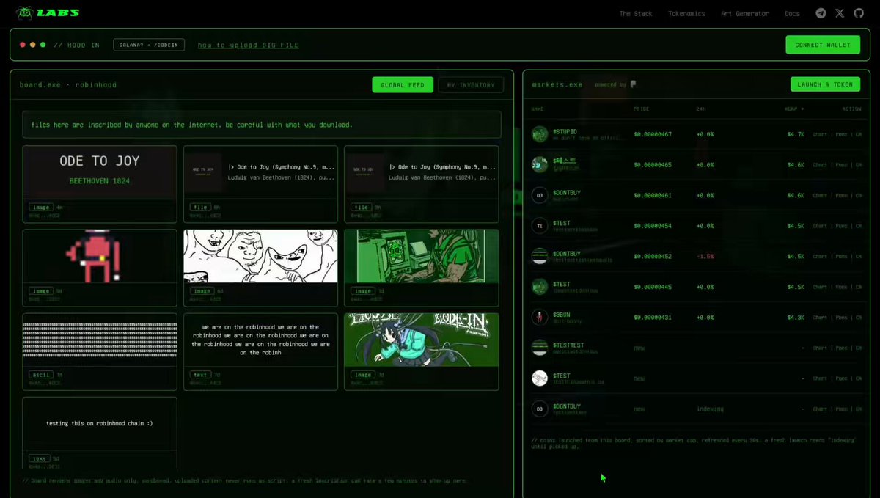Screen dimensions: 880x498
Task: Open Chart link for $TESTTEST
Action: pyautogui.click(x=820, y=348)
